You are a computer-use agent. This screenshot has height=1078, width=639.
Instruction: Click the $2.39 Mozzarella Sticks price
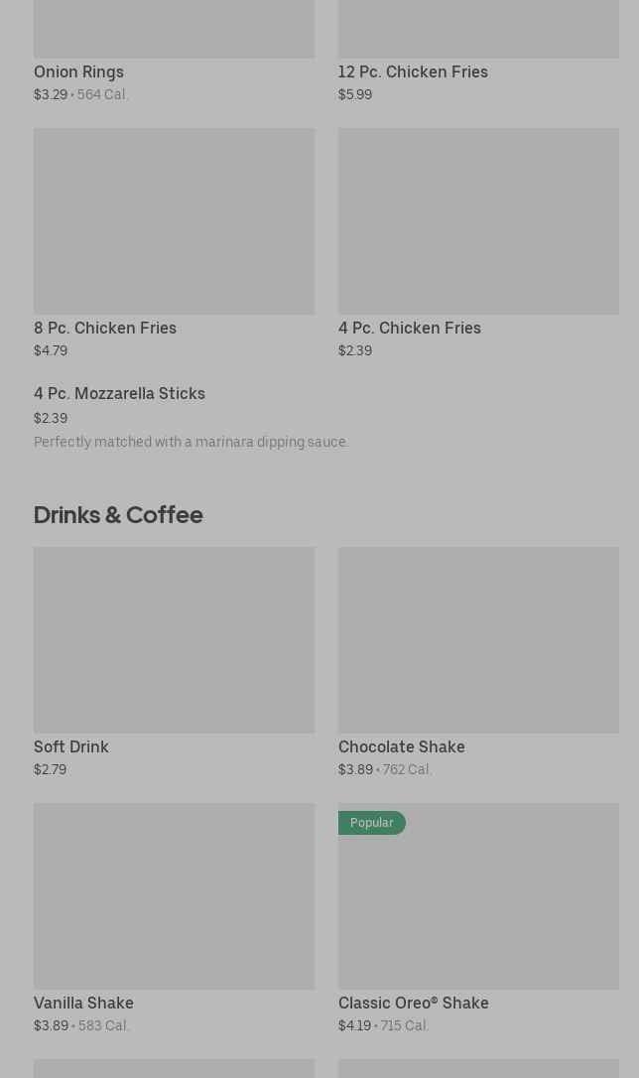(51, 418)
